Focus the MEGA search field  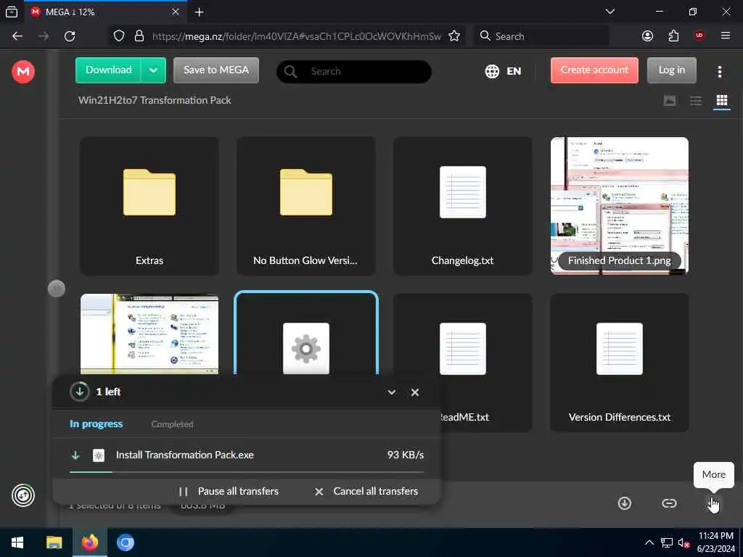click(353, 72)
